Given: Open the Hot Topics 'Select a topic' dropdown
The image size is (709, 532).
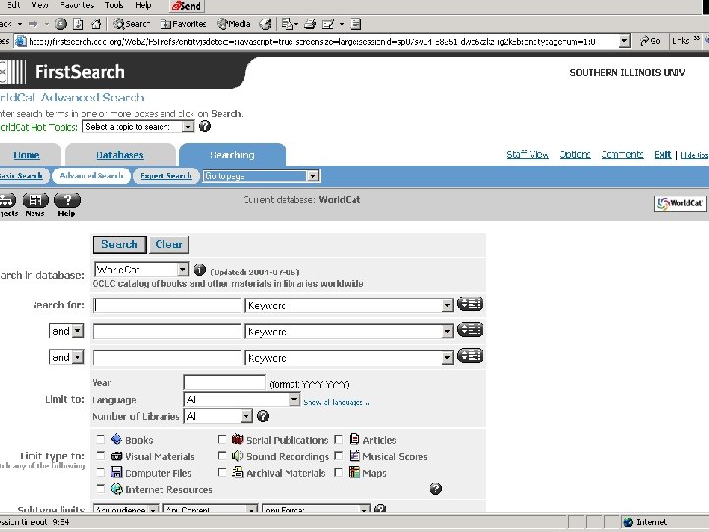Looking at the screenshot, I should click(138, 127).
